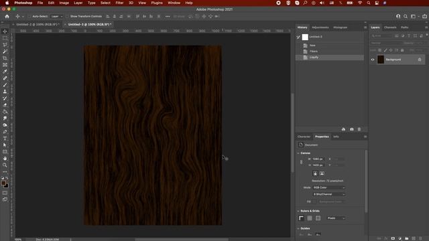Switch to the Character tab
The image size is (429, 241).
coord(304,137)
